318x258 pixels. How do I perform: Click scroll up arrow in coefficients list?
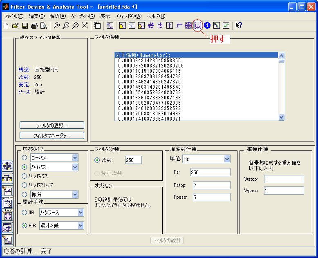click(x=281, y=56)
